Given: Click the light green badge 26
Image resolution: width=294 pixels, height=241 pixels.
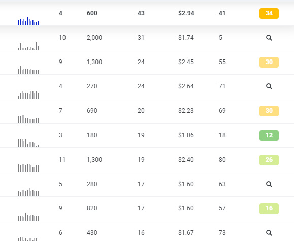Looking at the screenshot, I should point(269,160).
